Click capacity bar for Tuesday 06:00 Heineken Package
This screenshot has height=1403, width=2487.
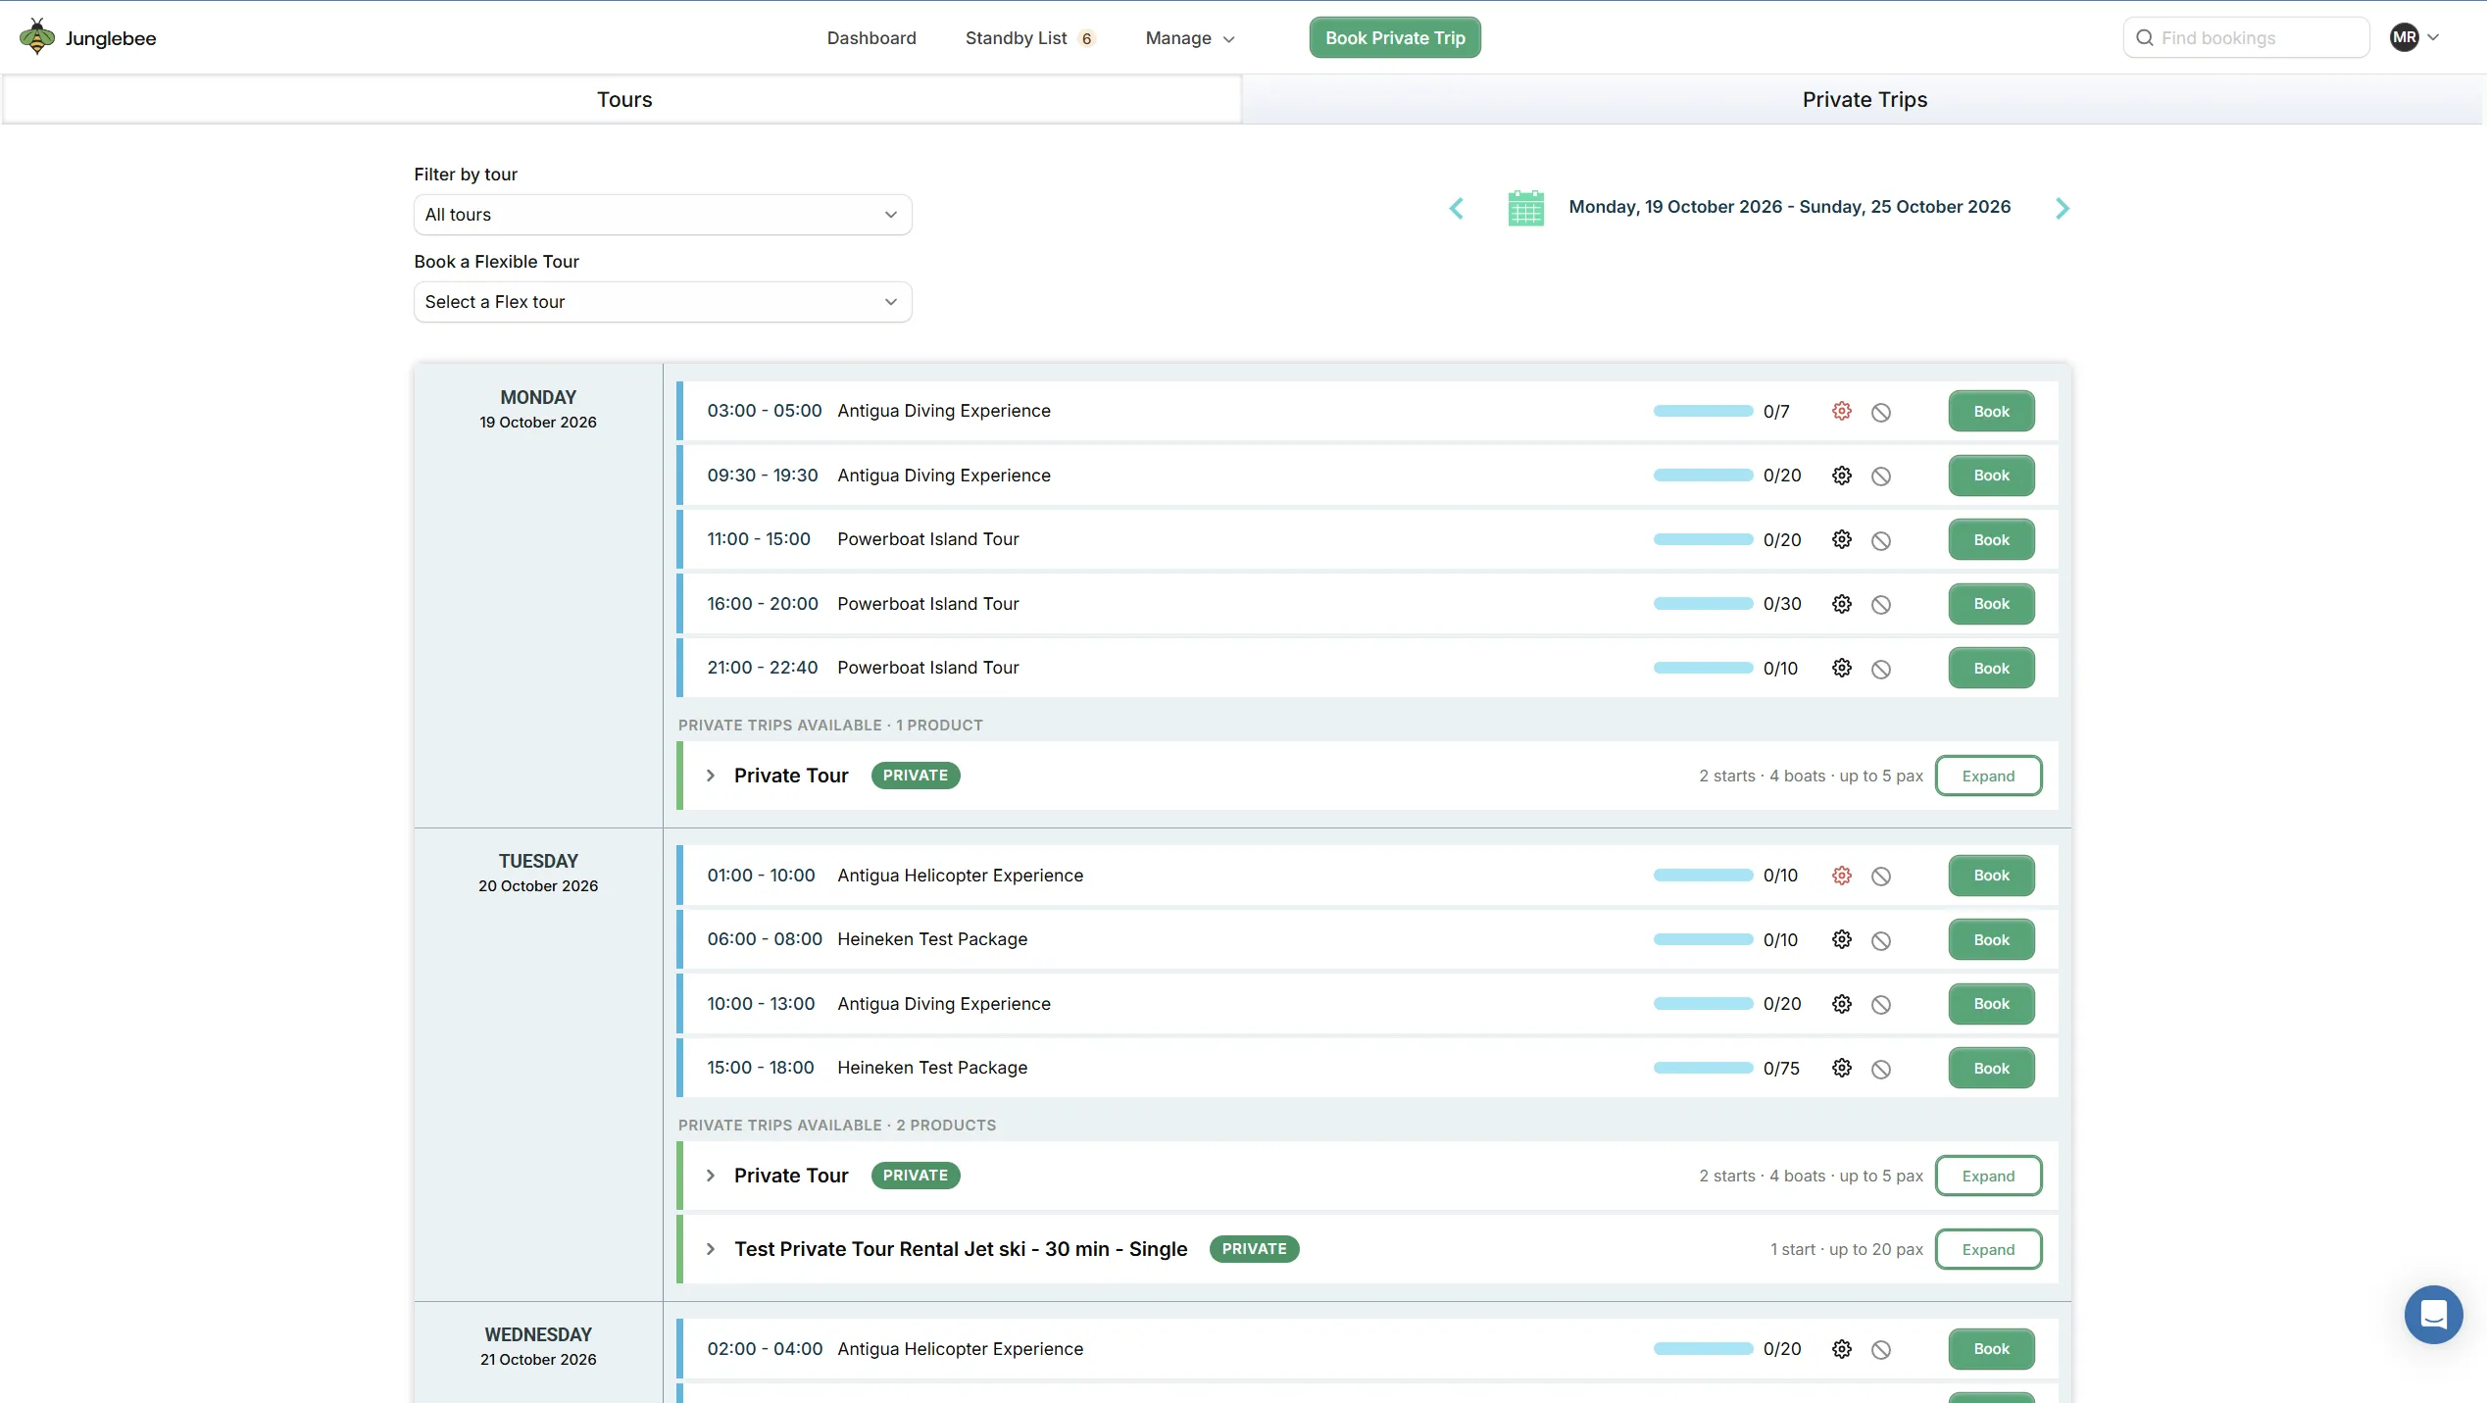pyautogui.click(x=1703, y=939)
